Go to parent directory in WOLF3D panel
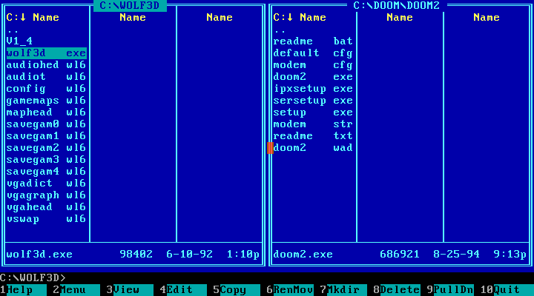Viewport: 534px width, 296px height. click(x=13, y=31)
